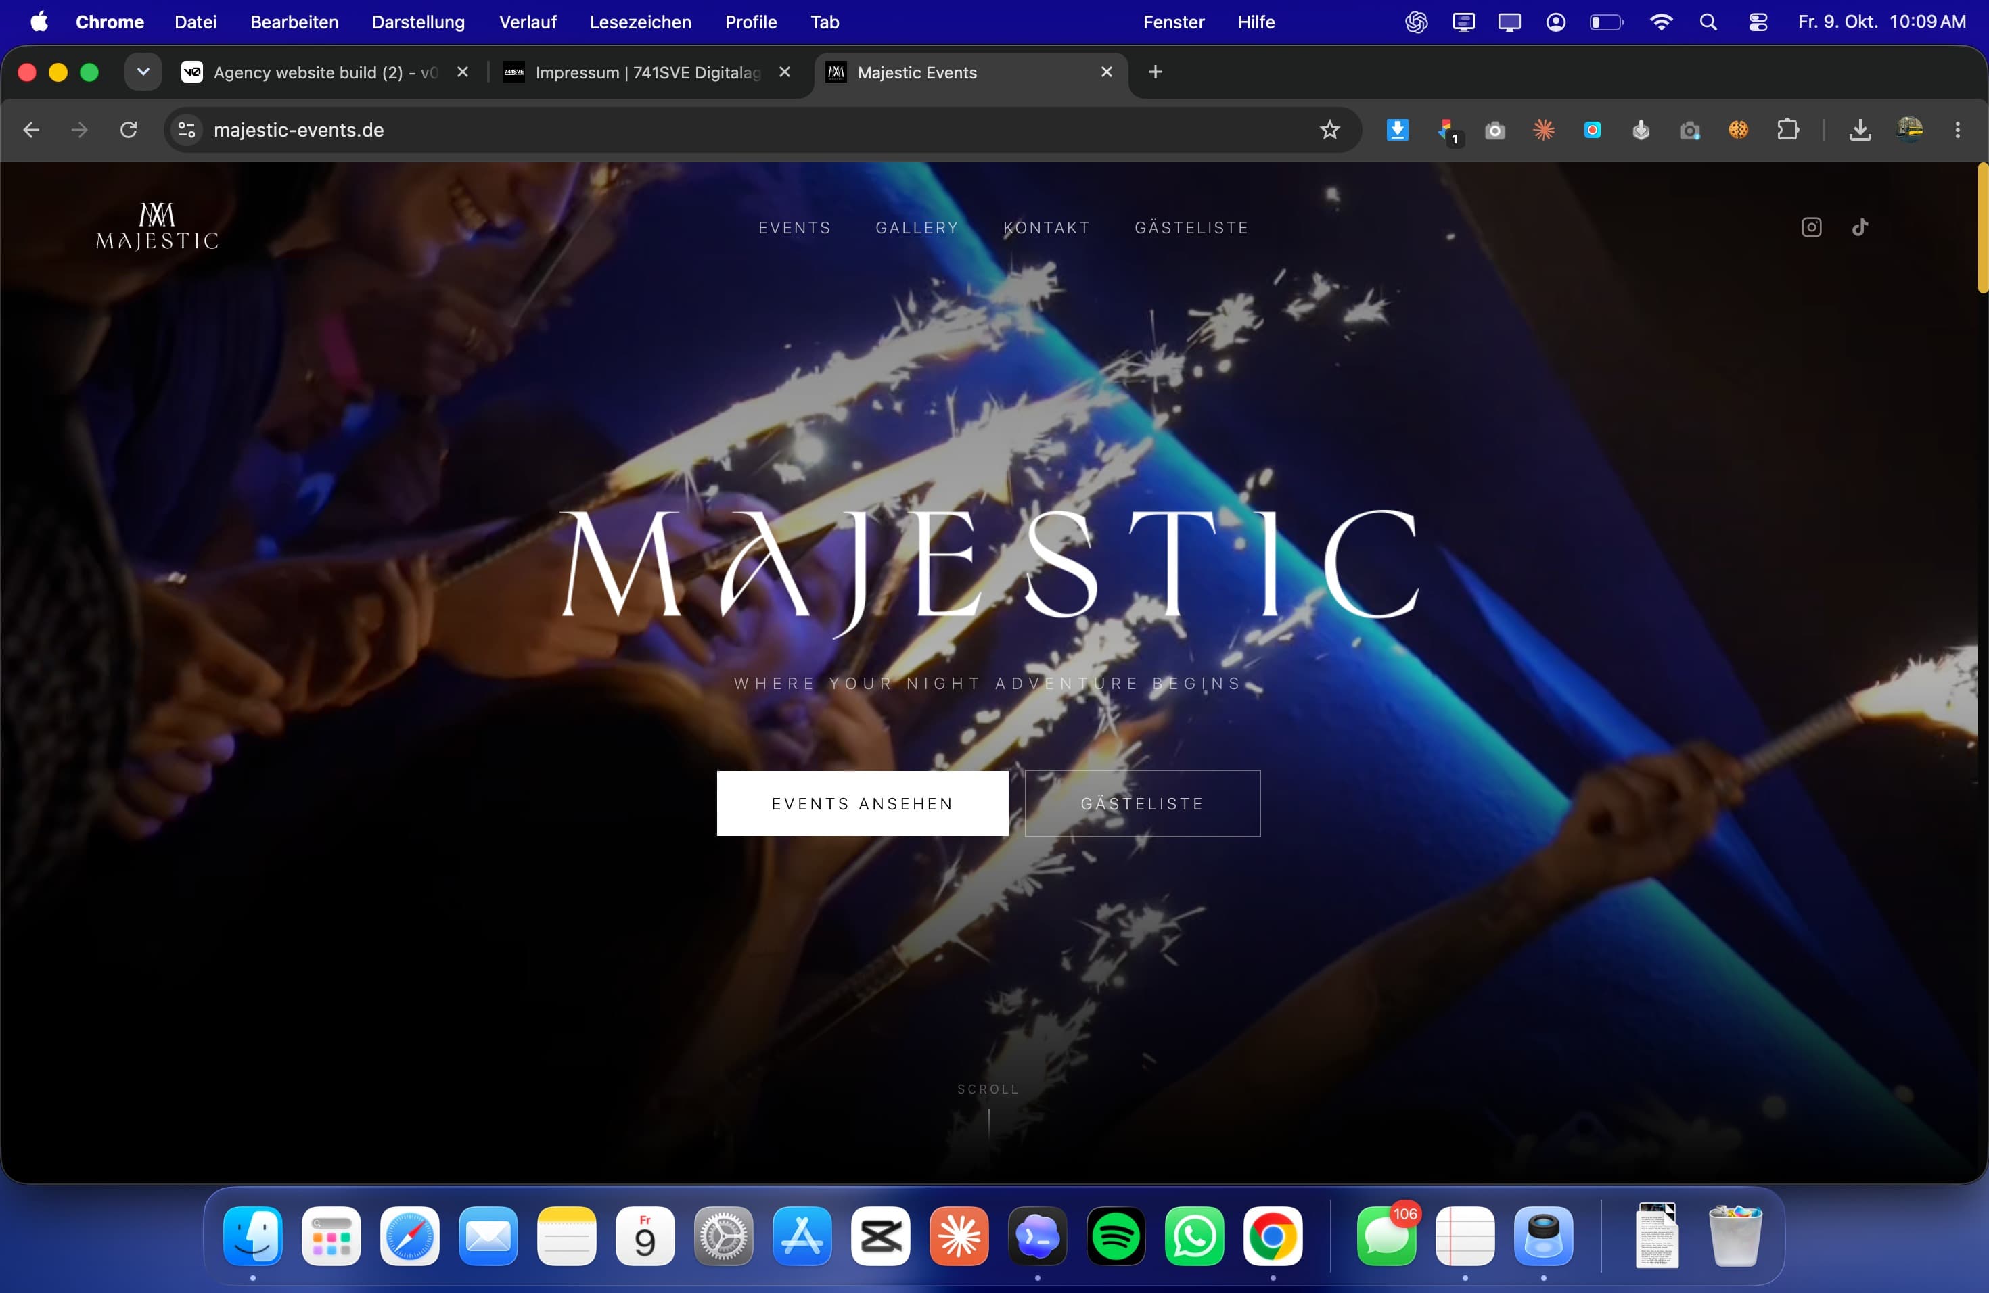
Task: Open App Store from the Dock
Action: (802, 1236)
